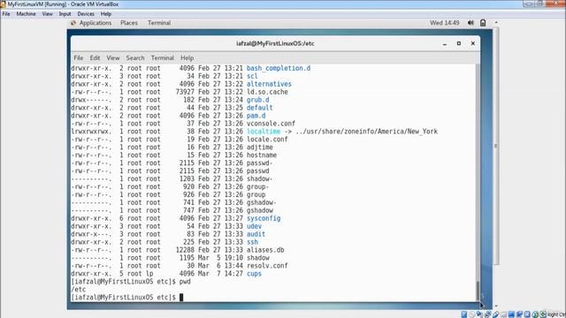This screenshot has width=566, height=318.
Task: Click the alternatives directory name
Action: tap(269, 84)
